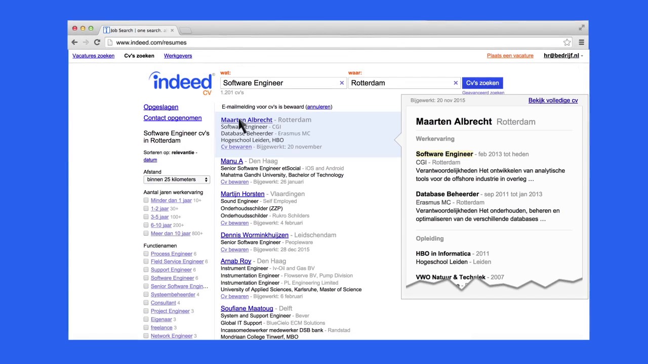Go to Vacatures zoeken tab
This screenshot has width=648, height=364.
click(93, 56)
